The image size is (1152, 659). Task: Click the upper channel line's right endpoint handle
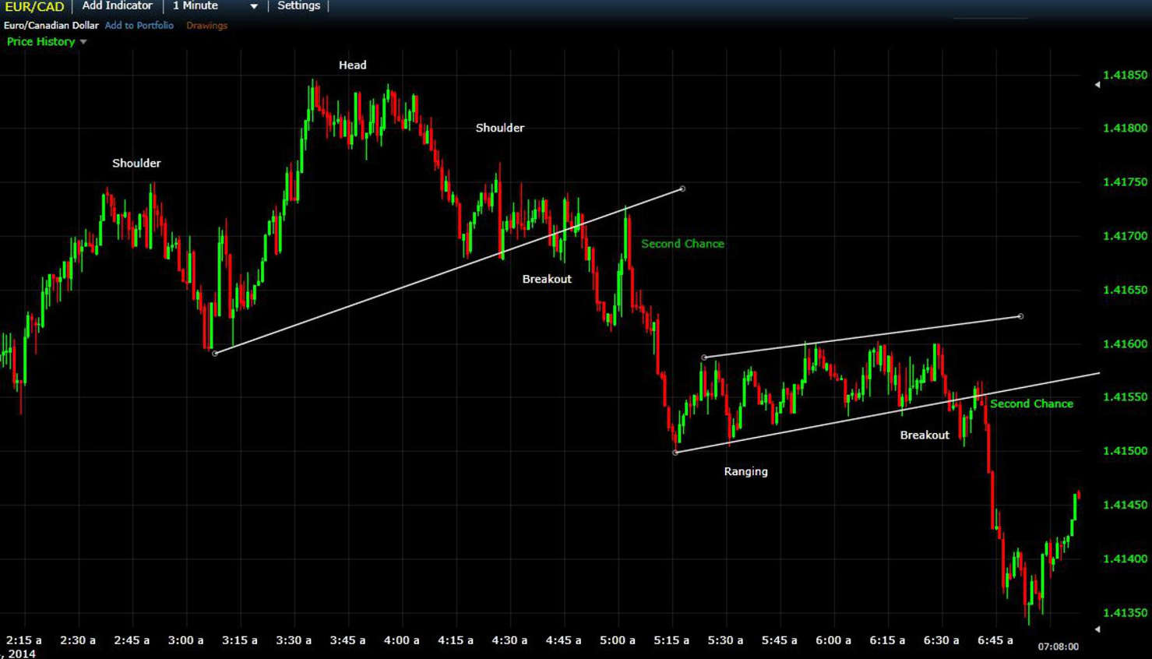1020,316
